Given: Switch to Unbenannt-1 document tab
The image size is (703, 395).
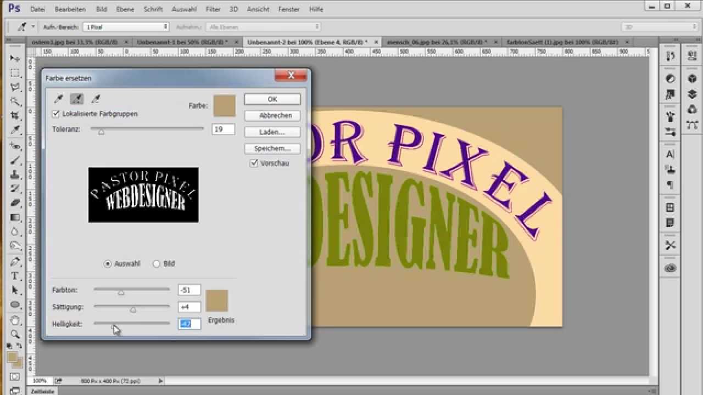Looking at the screenshot, I should (x=183, y=42).
